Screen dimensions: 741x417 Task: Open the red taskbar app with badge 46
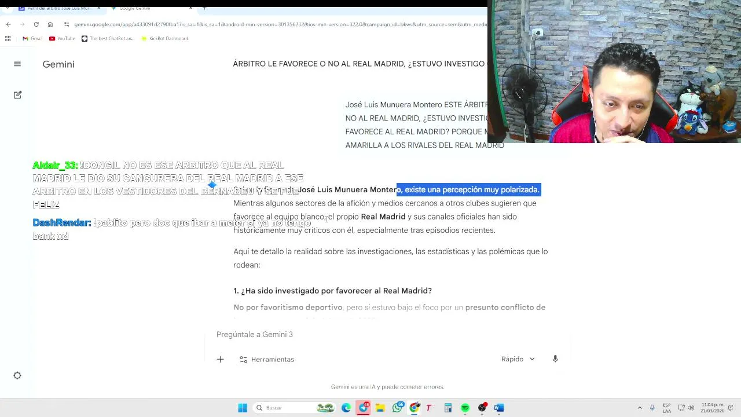364,408
